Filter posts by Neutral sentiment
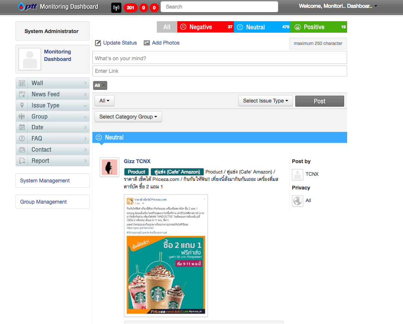Screen dimensions: 403x324 point(262,27)
